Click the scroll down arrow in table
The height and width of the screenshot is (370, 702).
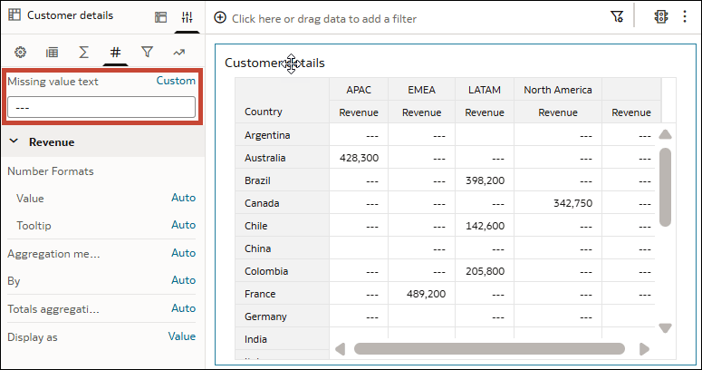pyautogui.click(x=665, y=328)
